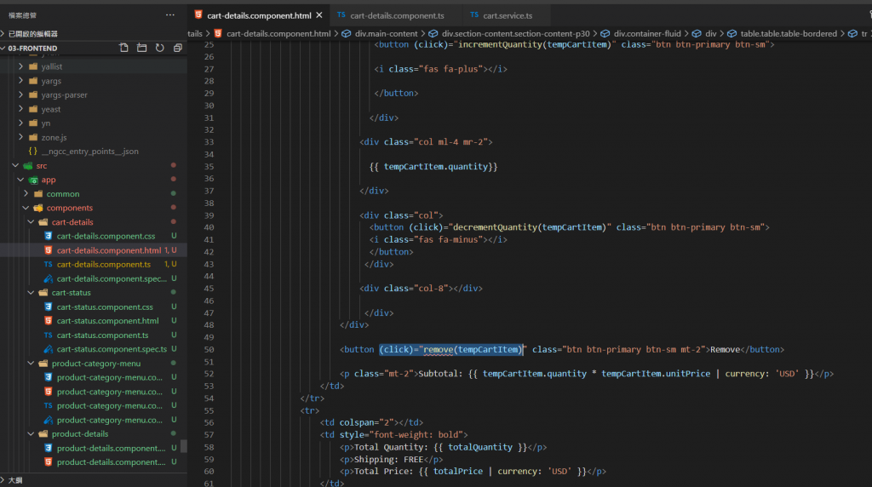
Task: Click the explorer sidebar scrollbar thumb
Action: pos(184,446)
